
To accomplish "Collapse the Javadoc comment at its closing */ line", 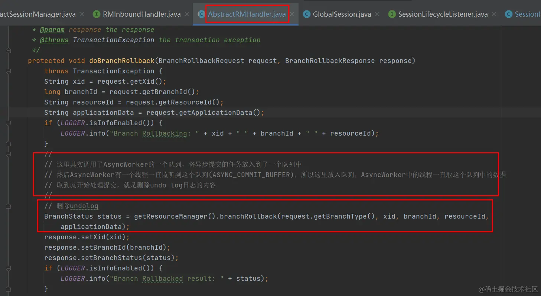I will pyautogui.click(x=9, y=50).
